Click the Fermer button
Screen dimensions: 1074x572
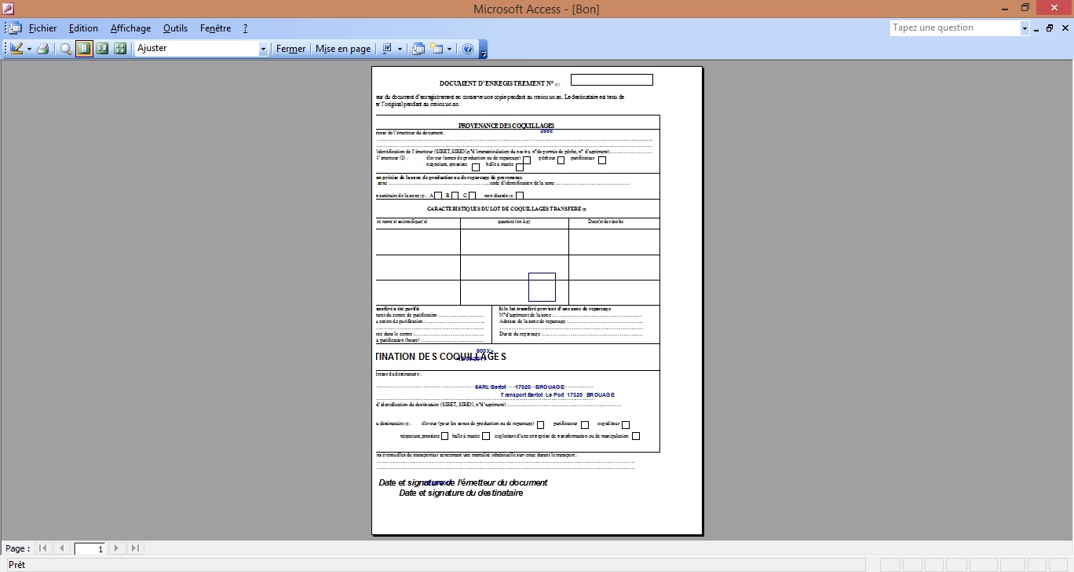click(x=290, y=49)
